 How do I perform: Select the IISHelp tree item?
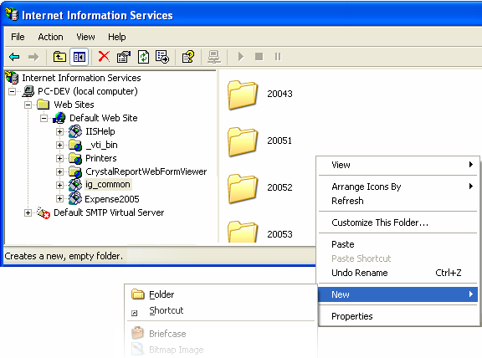pos(100,131)
